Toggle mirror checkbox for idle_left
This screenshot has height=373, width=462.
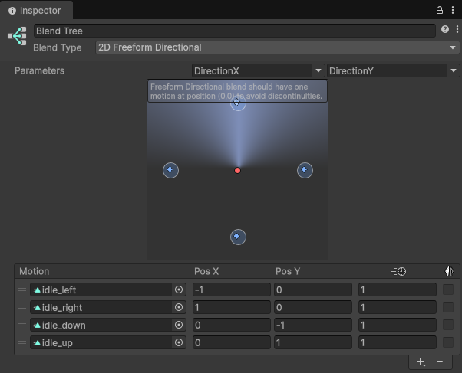click(x=448, y=290)
